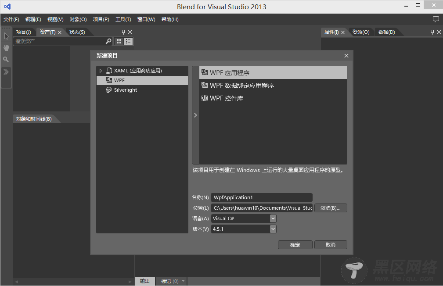
Task: Click the Visual Studio logo icon
Action: click(x=7, y=6)
